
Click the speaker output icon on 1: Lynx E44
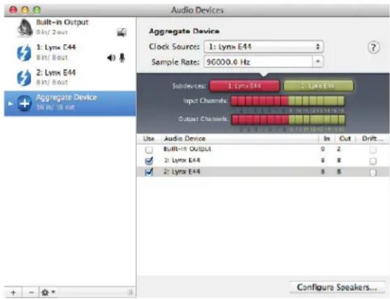pyautogui.click(x=111, y=57)
